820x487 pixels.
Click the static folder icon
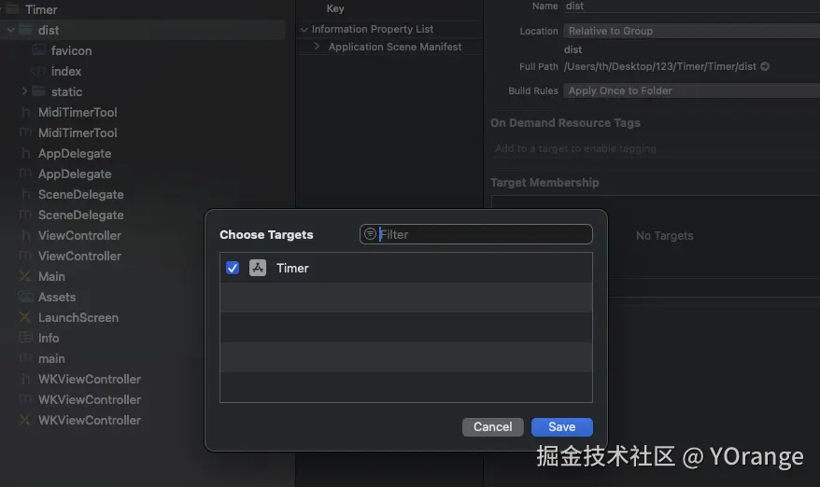pos(38,91)
